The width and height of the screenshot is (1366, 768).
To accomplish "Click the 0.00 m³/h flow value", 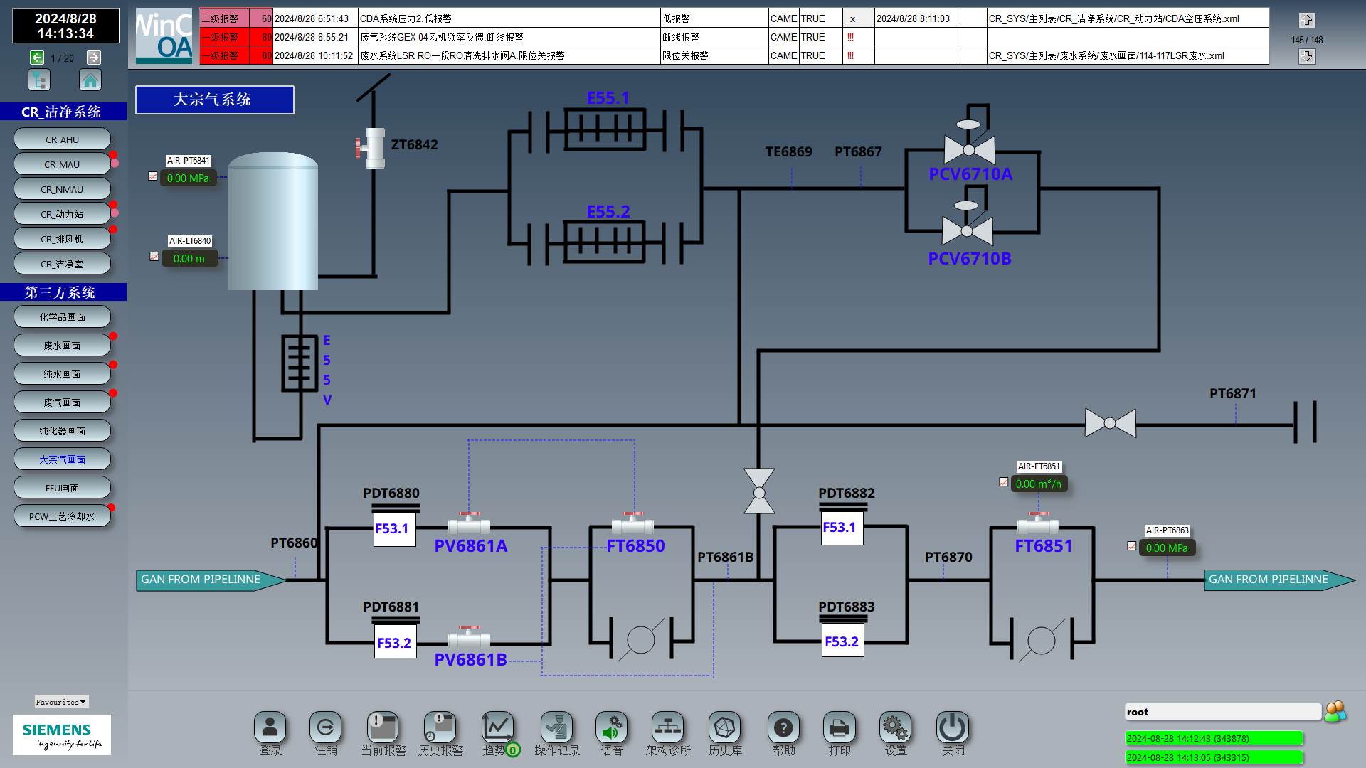I will point(1039,484).
